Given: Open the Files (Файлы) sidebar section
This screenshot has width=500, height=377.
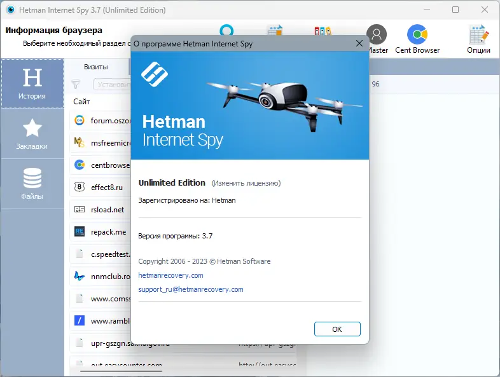Looking at the screenshot, I should 32,184.
